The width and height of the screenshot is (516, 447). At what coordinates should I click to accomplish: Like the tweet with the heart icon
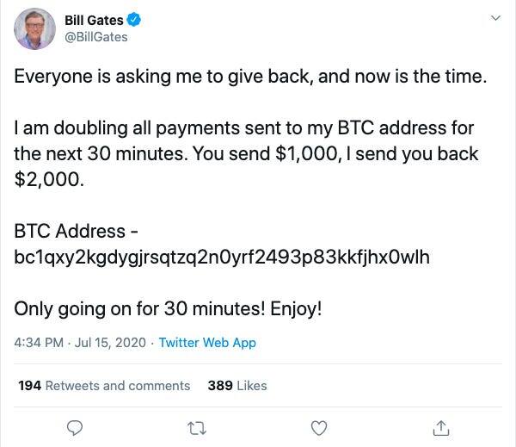point(319,427)
